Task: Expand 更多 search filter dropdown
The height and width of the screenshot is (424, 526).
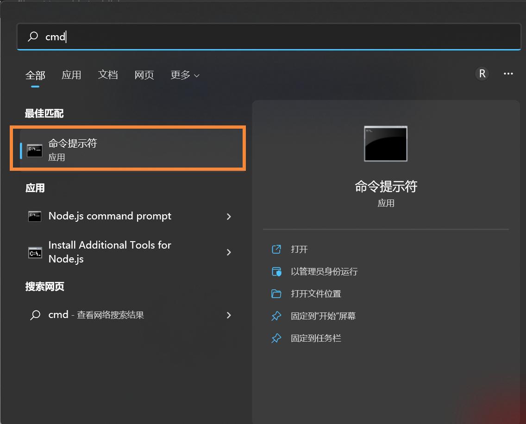Action: click(185, 75)
